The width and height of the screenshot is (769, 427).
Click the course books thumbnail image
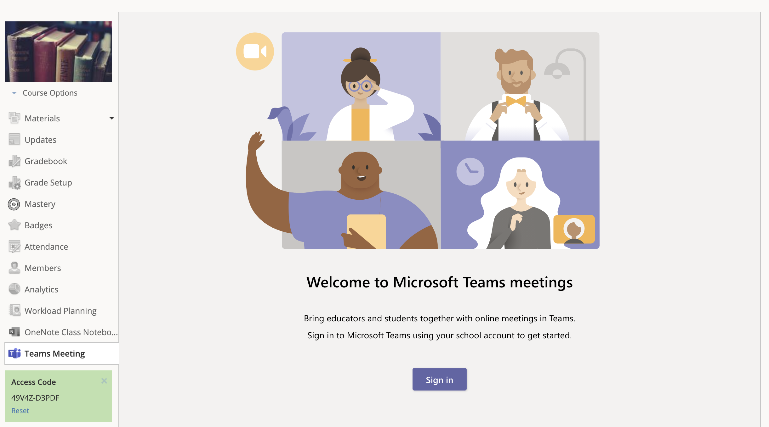[x=59, y=52]
